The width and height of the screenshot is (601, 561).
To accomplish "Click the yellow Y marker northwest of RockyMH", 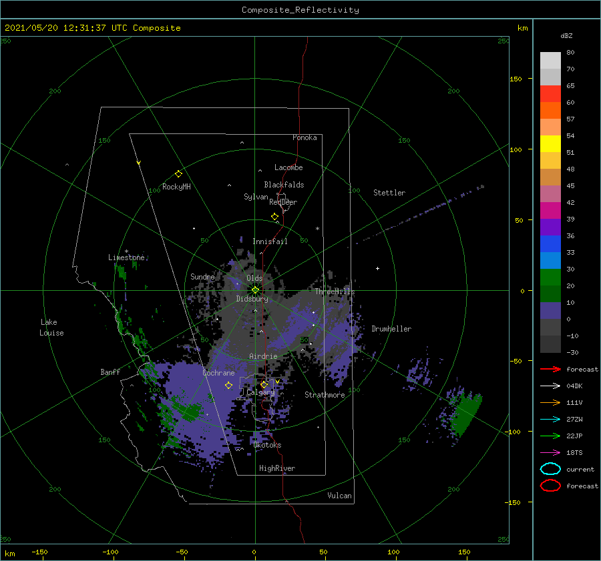I will tap(139, 163).
